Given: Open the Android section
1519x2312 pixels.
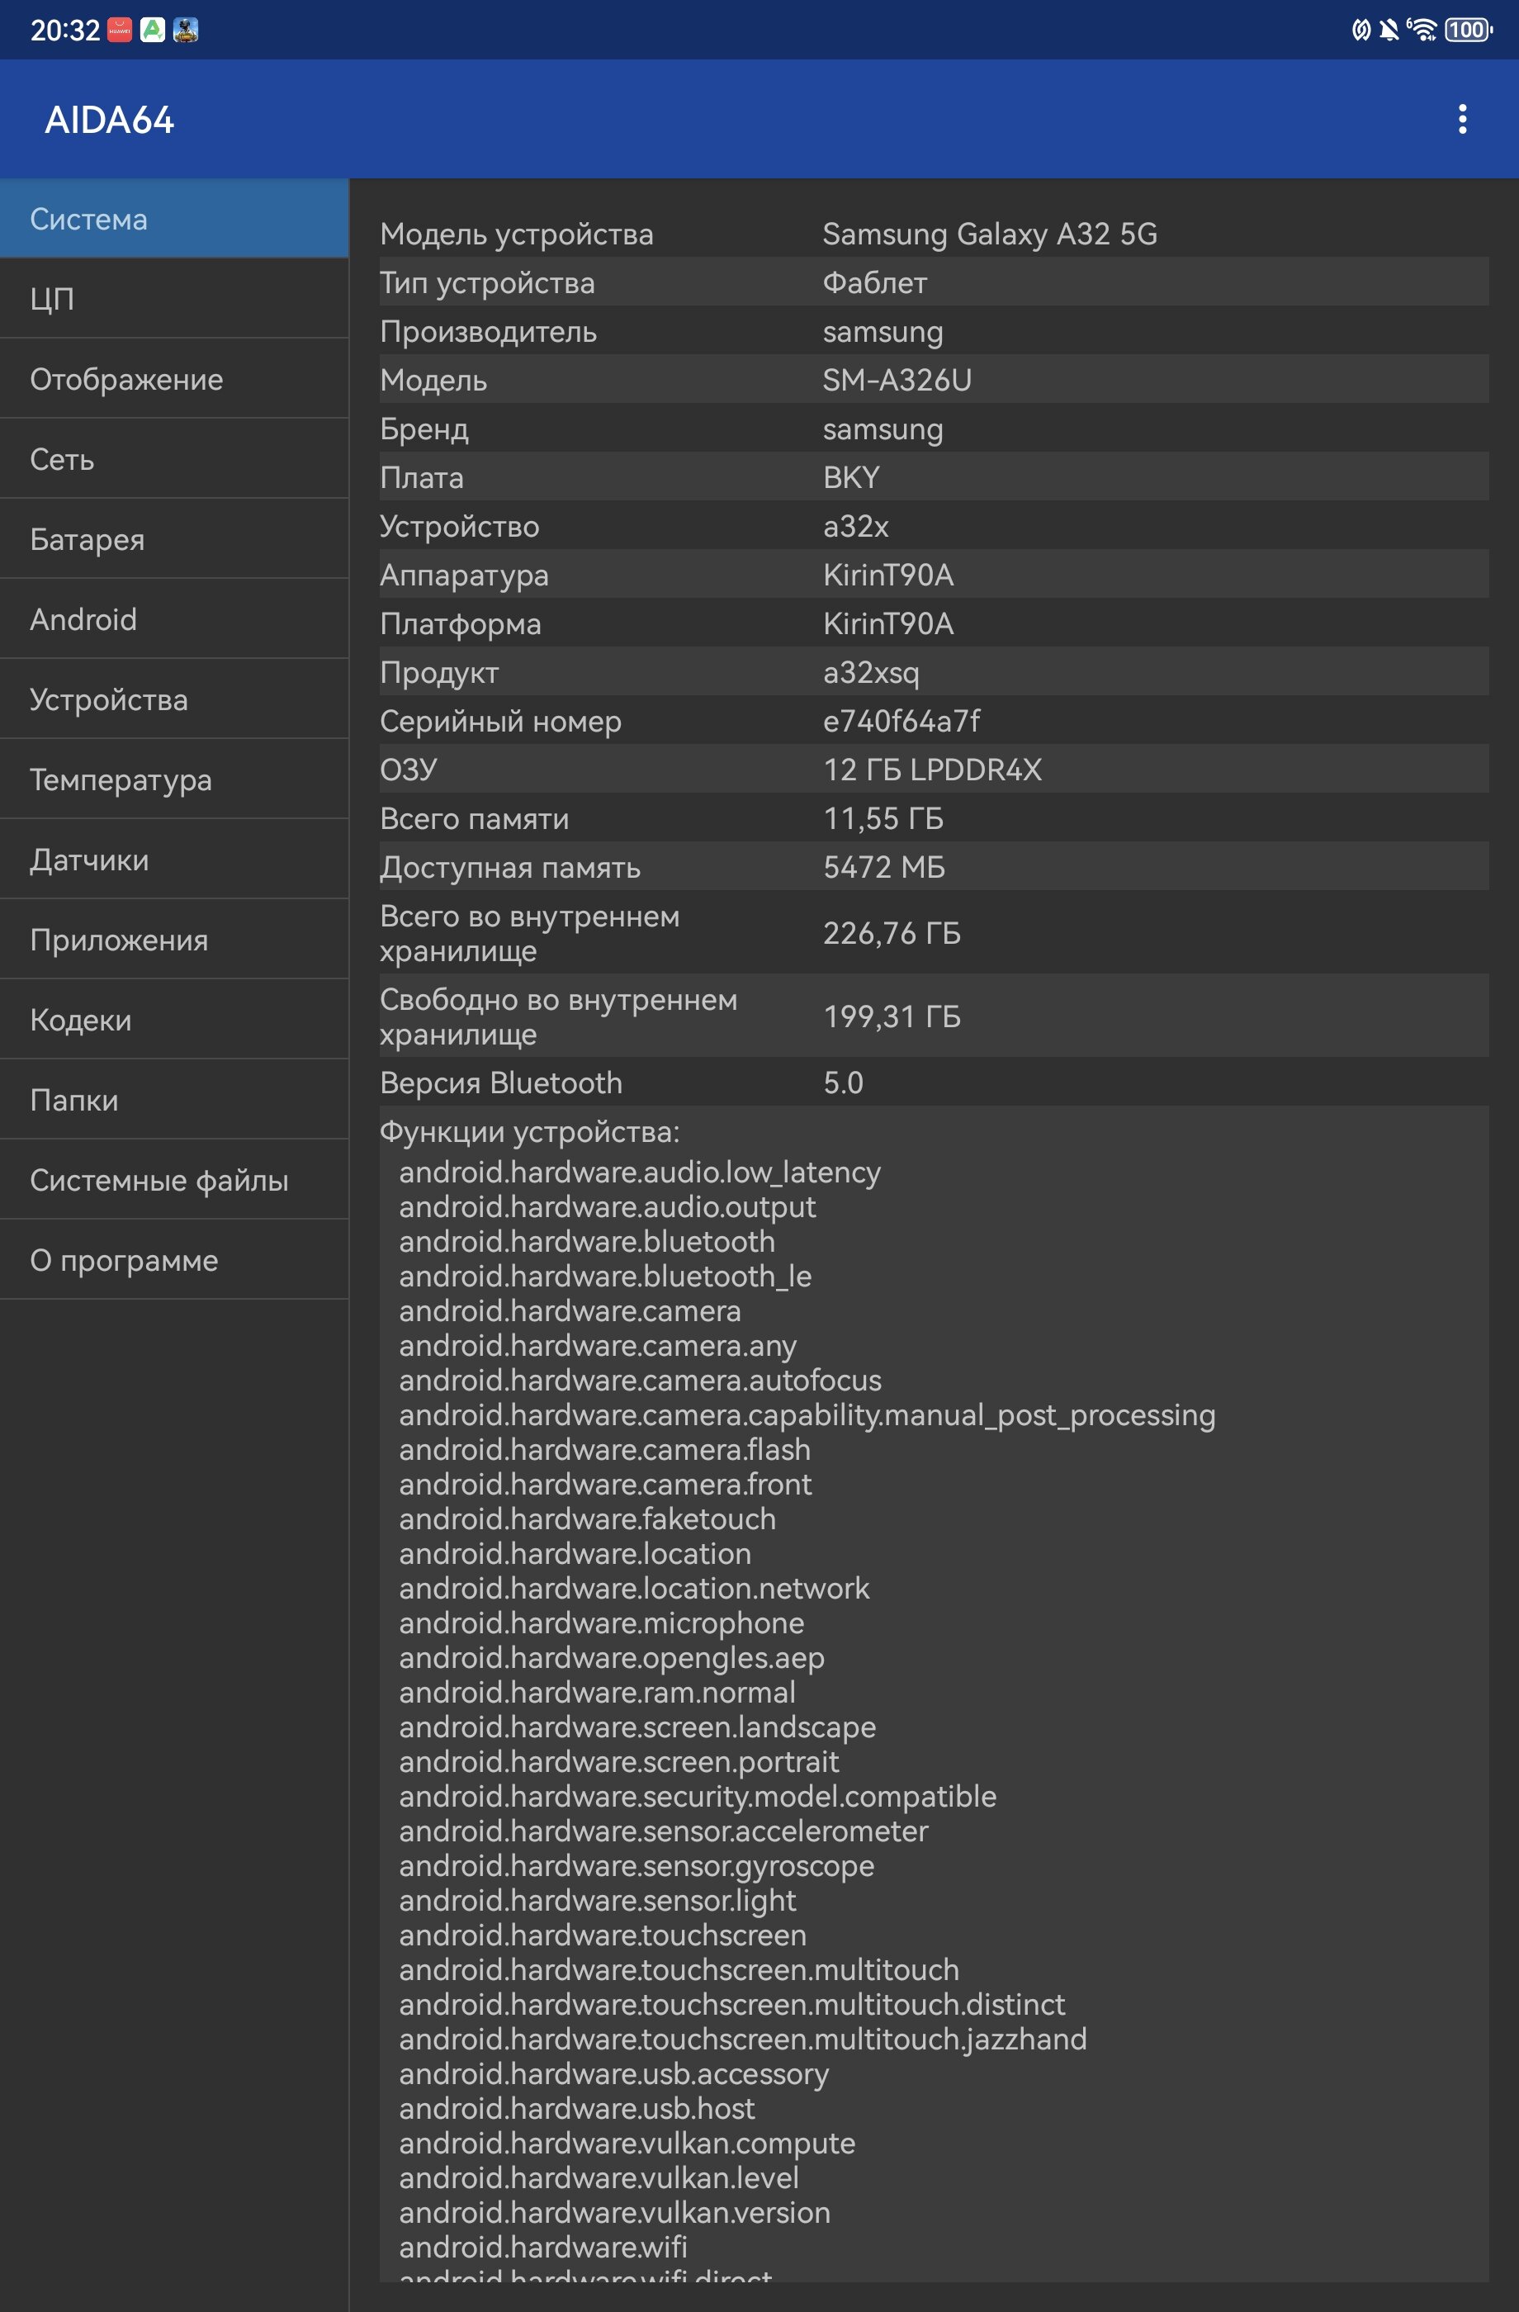Looking at the screenshot, I should click(175, 618).
